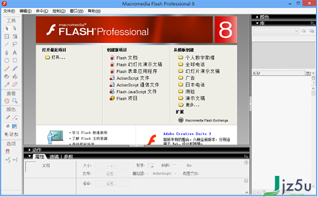Screen dimensions: 318x197
Task: Select the Selection arrow tool
Action: [x=7, y=29]
